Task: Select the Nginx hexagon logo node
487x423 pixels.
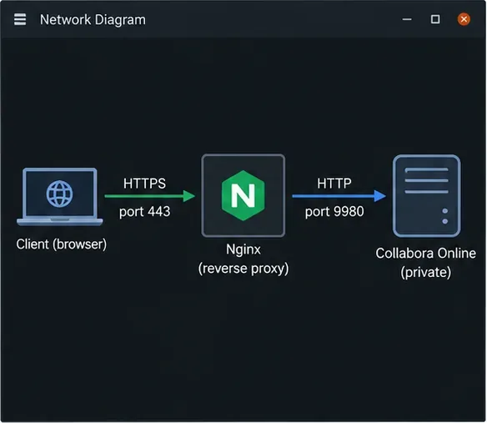Action: 243,195
